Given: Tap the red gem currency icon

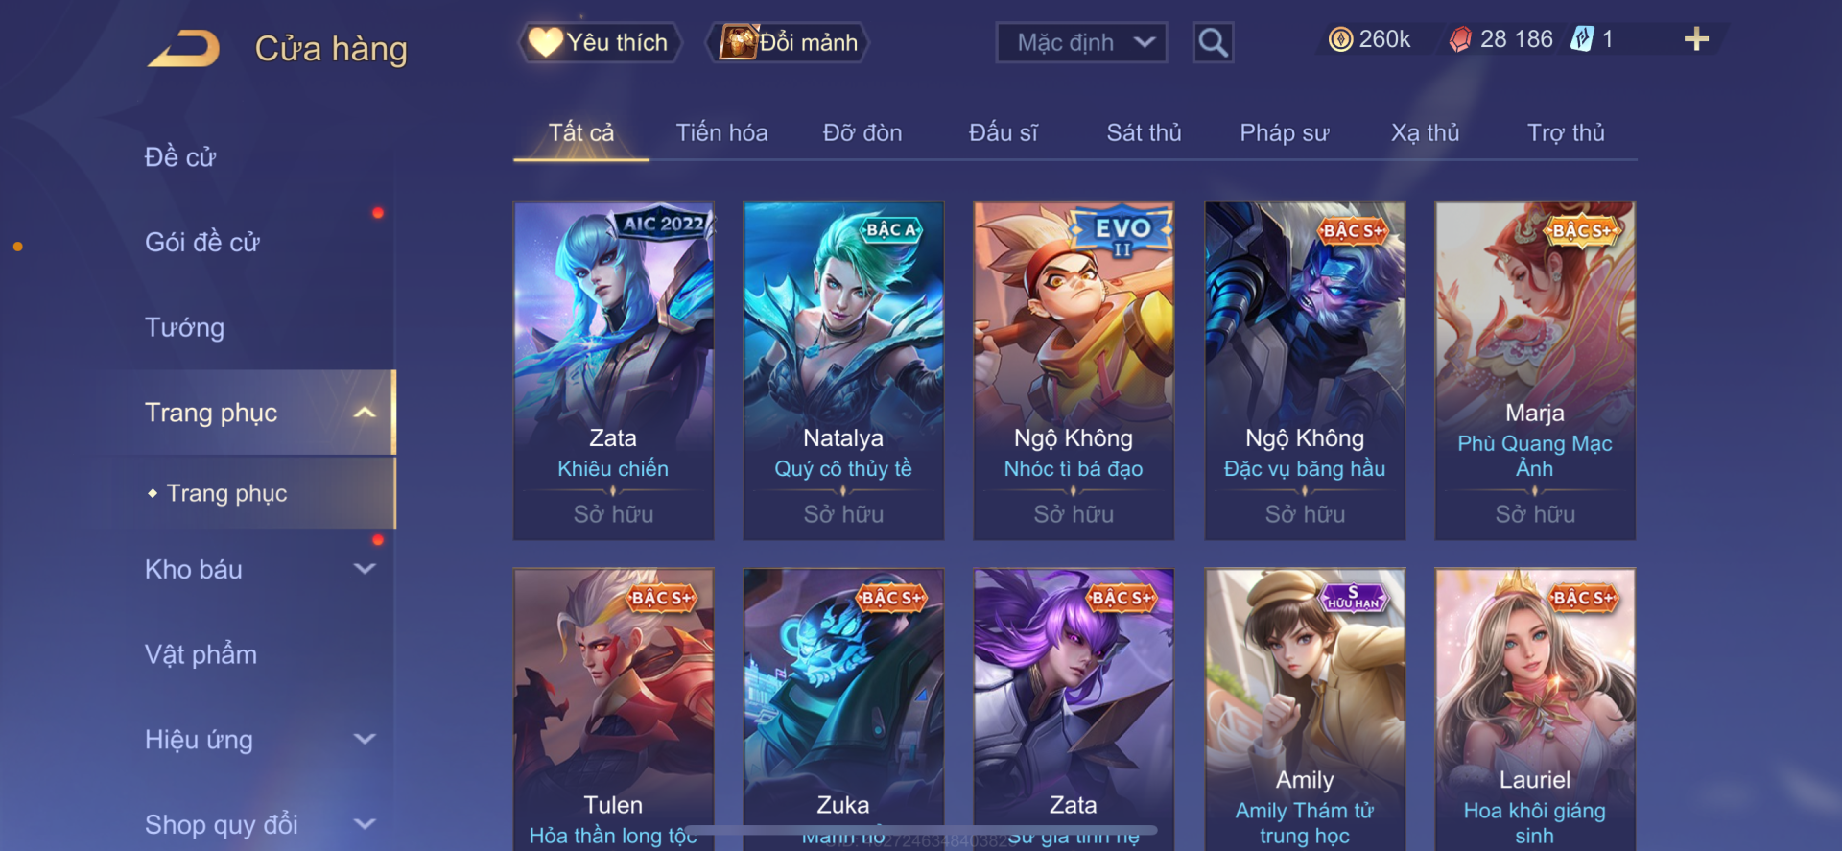Looking at the screenshot, I should (1460, 39).
